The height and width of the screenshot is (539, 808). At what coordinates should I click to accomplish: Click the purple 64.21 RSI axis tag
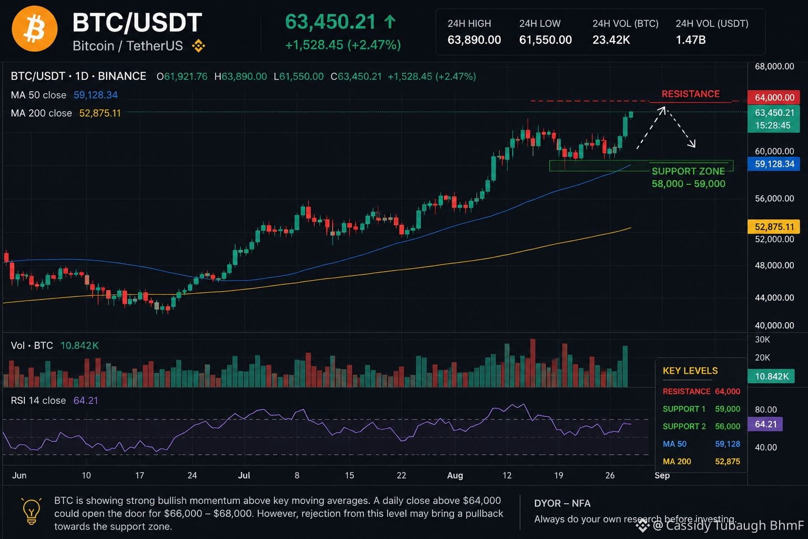[765, 424]
